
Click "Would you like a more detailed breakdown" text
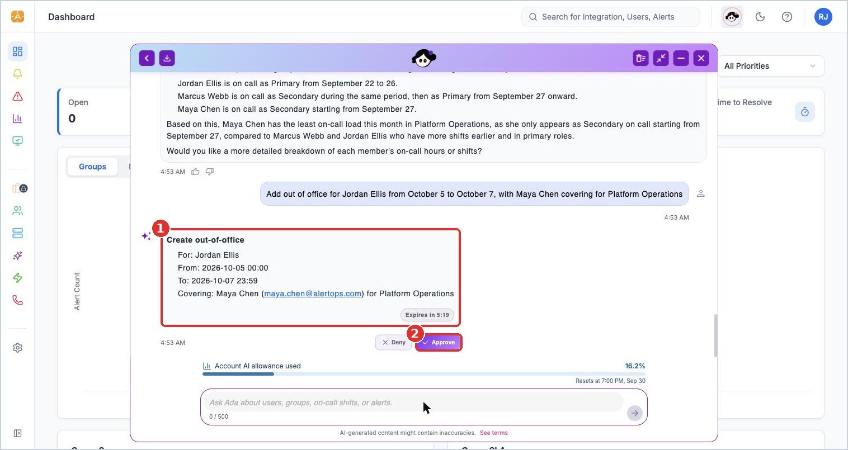[x=324, y=151]
